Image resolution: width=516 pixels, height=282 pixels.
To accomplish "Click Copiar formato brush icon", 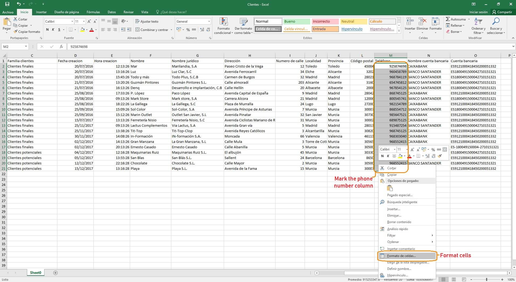I will (x=16, y=31).
